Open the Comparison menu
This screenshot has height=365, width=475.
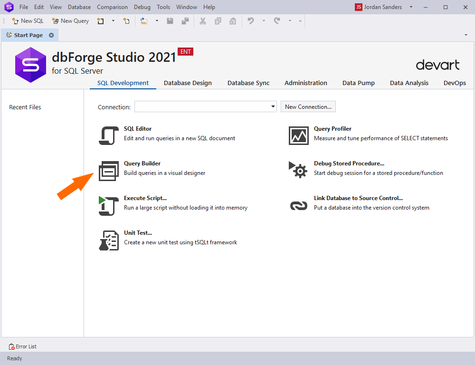click(112, 7)
